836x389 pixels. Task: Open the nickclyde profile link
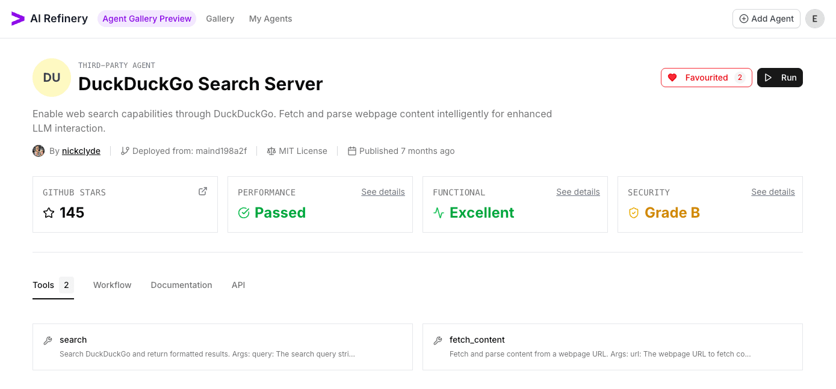[x=81, y=151]
